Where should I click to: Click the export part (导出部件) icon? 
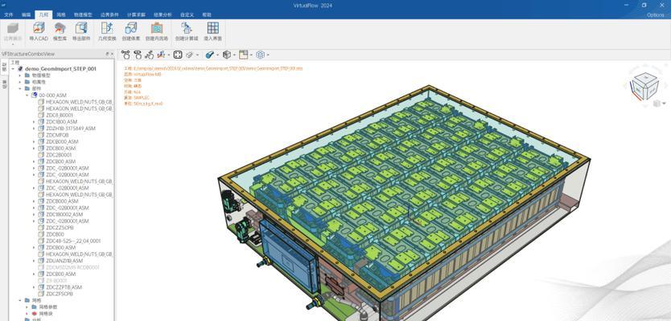(x=81, y=28)
